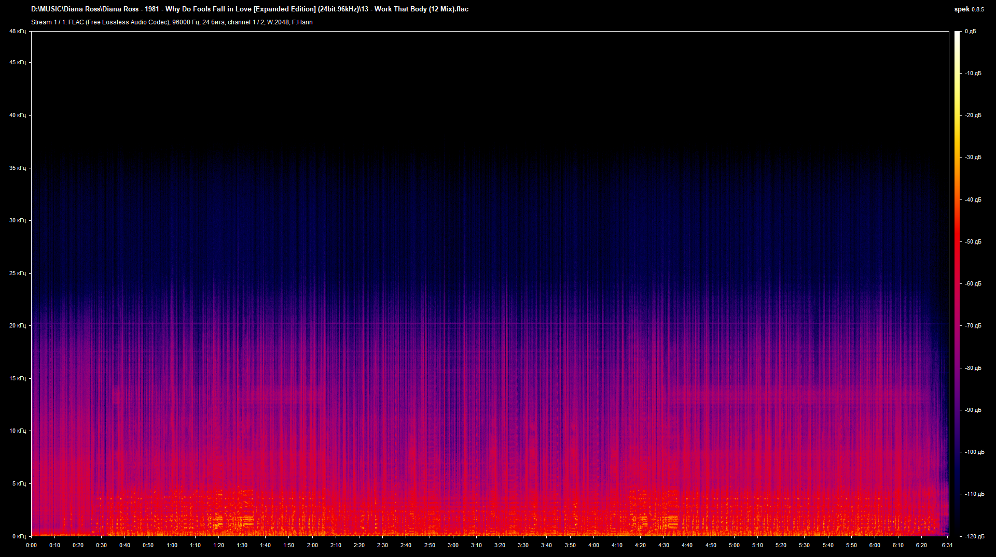
Task: Click the FLAC file path title text
Action: click(x=249, y=9)
